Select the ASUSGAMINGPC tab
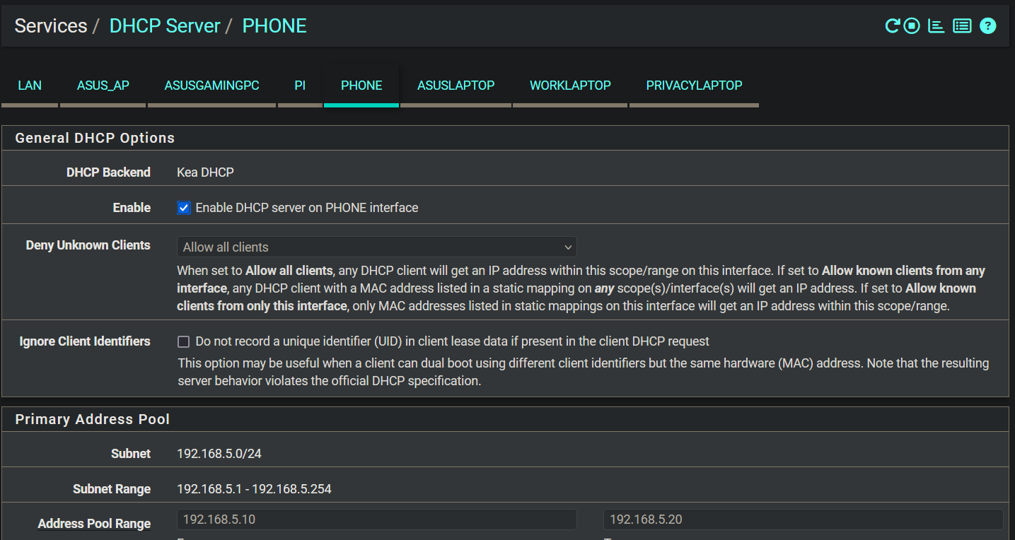 point(211,86)
